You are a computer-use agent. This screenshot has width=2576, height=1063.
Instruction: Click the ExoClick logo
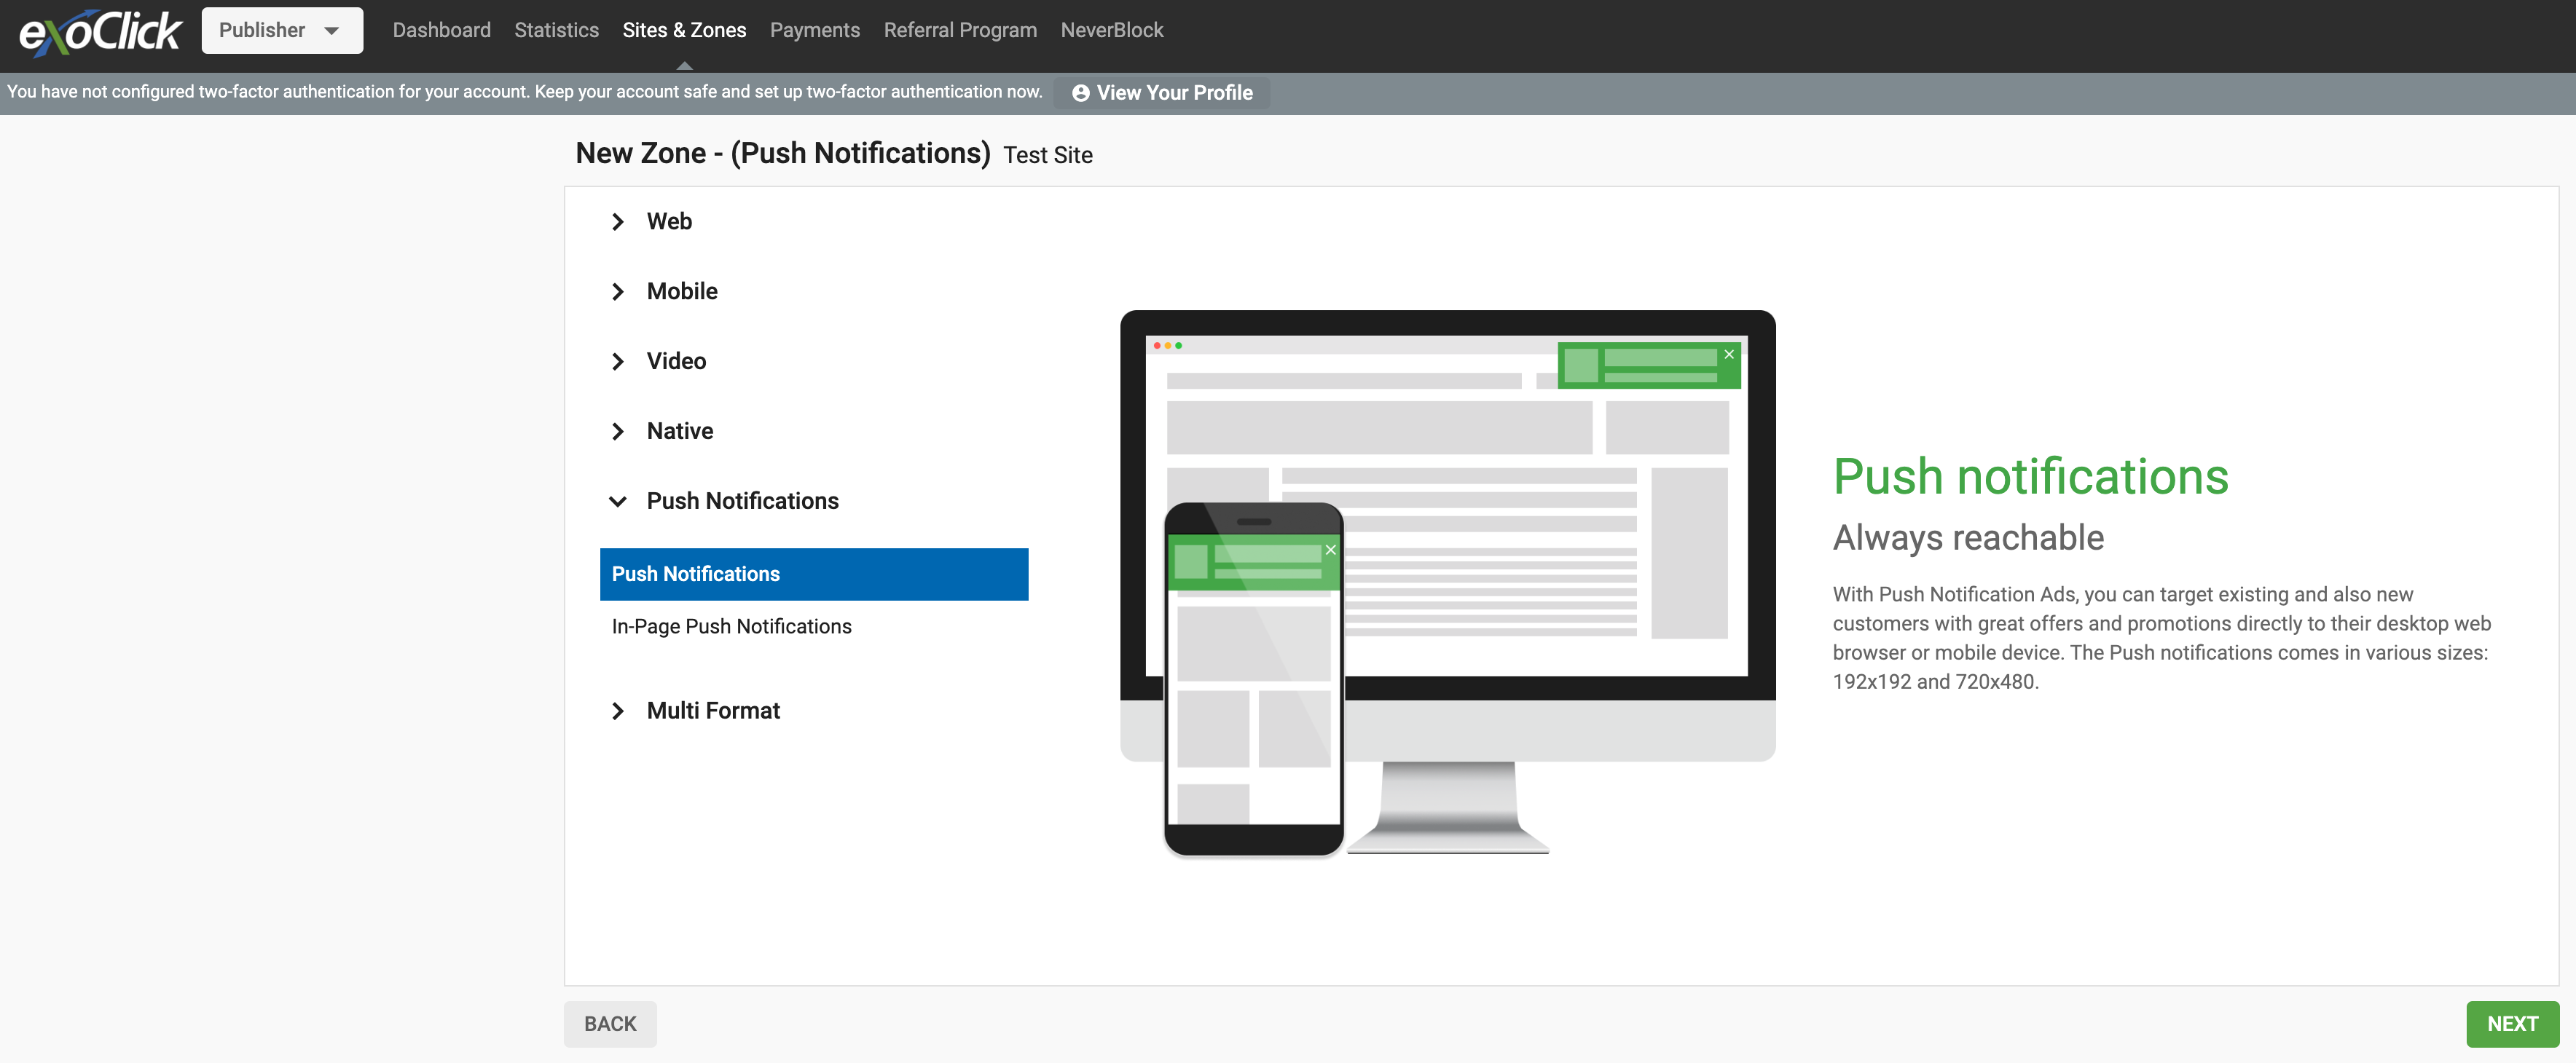tap(100, 32)
